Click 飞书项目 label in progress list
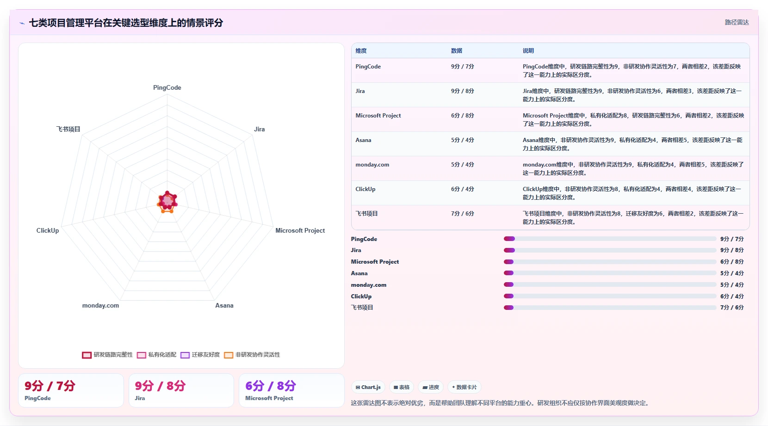This screenshot has height=426, width=768. (x=362, y=308)
